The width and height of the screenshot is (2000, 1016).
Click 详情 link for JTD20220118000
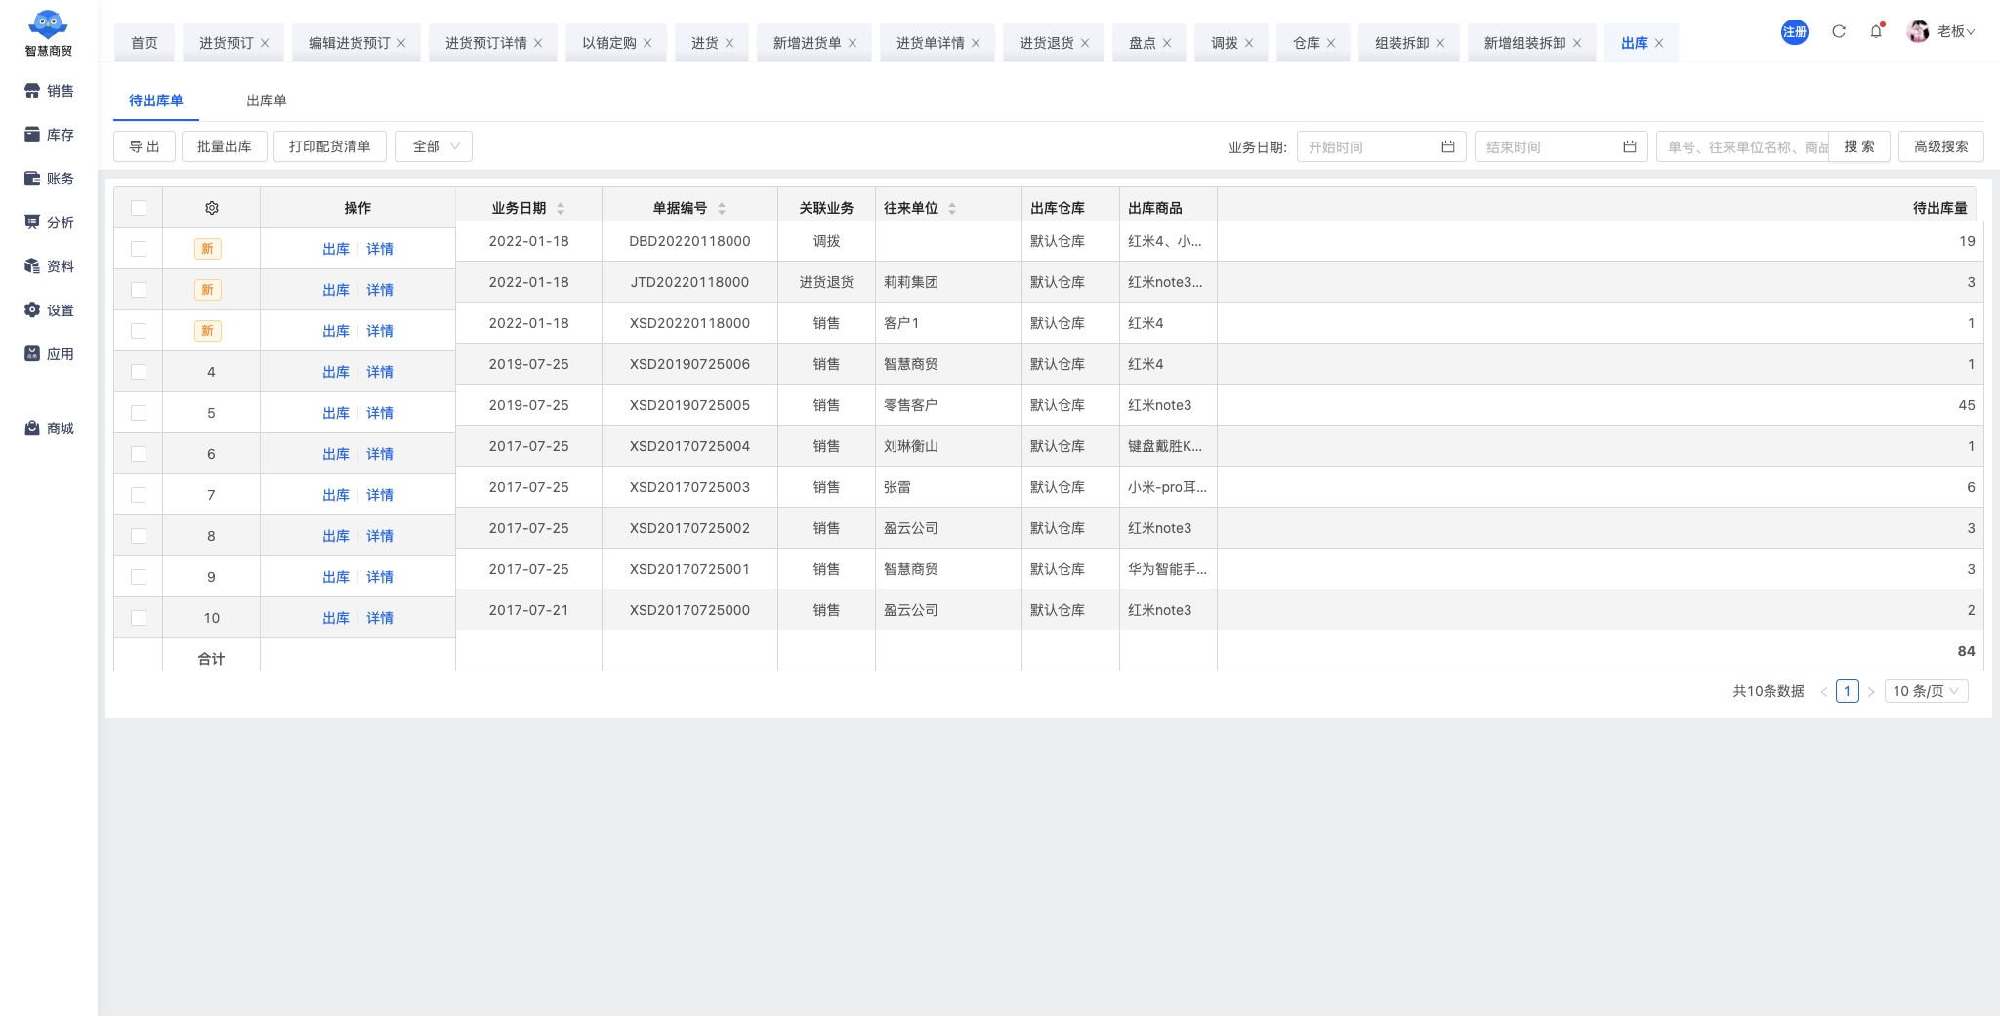click(x=380, y=290)
